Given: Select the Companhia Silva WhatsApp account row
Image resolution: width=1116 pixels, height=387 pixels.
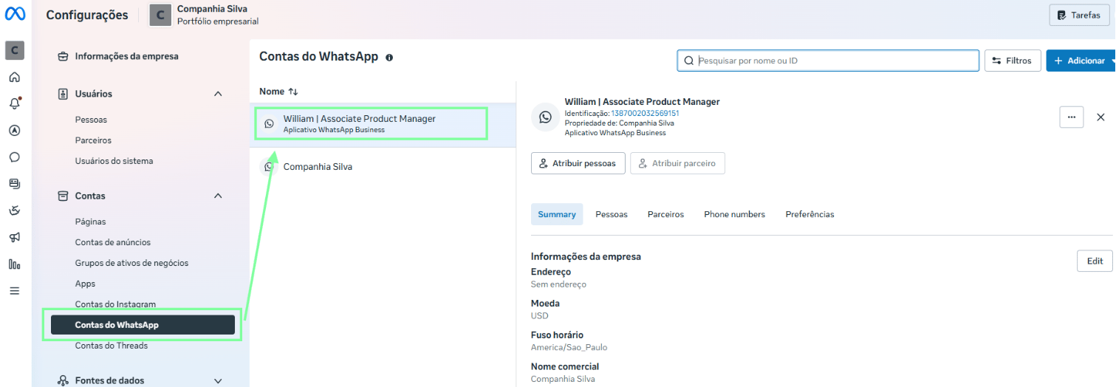Looking at the screenshot, I should (x=383, y=167).
